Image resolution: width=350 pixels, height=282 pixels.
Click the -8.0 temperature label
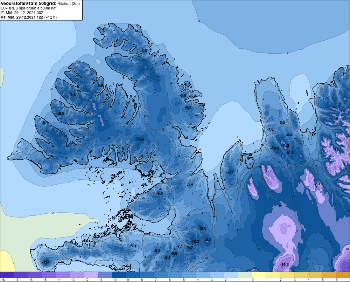[x=183, y=95]
